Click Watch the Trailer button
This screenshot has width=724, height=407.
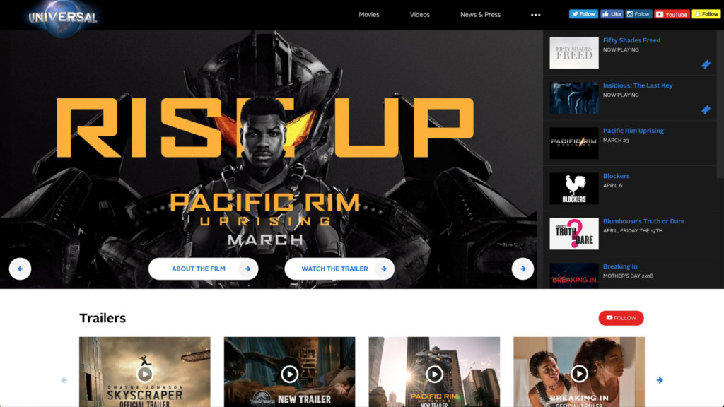(x=339, y=269)
